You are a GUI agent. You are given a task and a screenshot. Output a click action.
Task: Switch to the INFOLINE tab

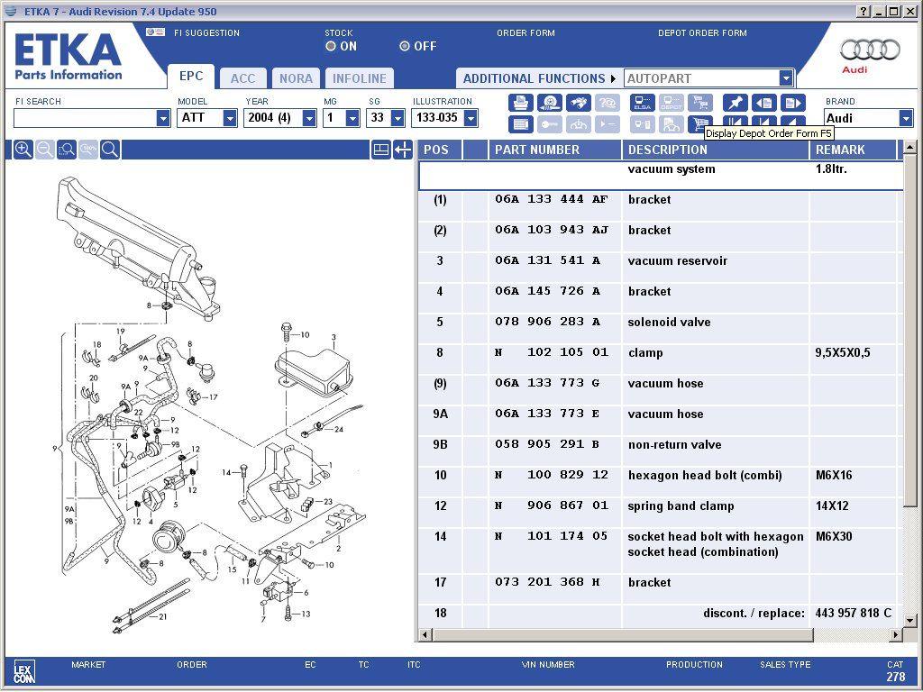360,78
